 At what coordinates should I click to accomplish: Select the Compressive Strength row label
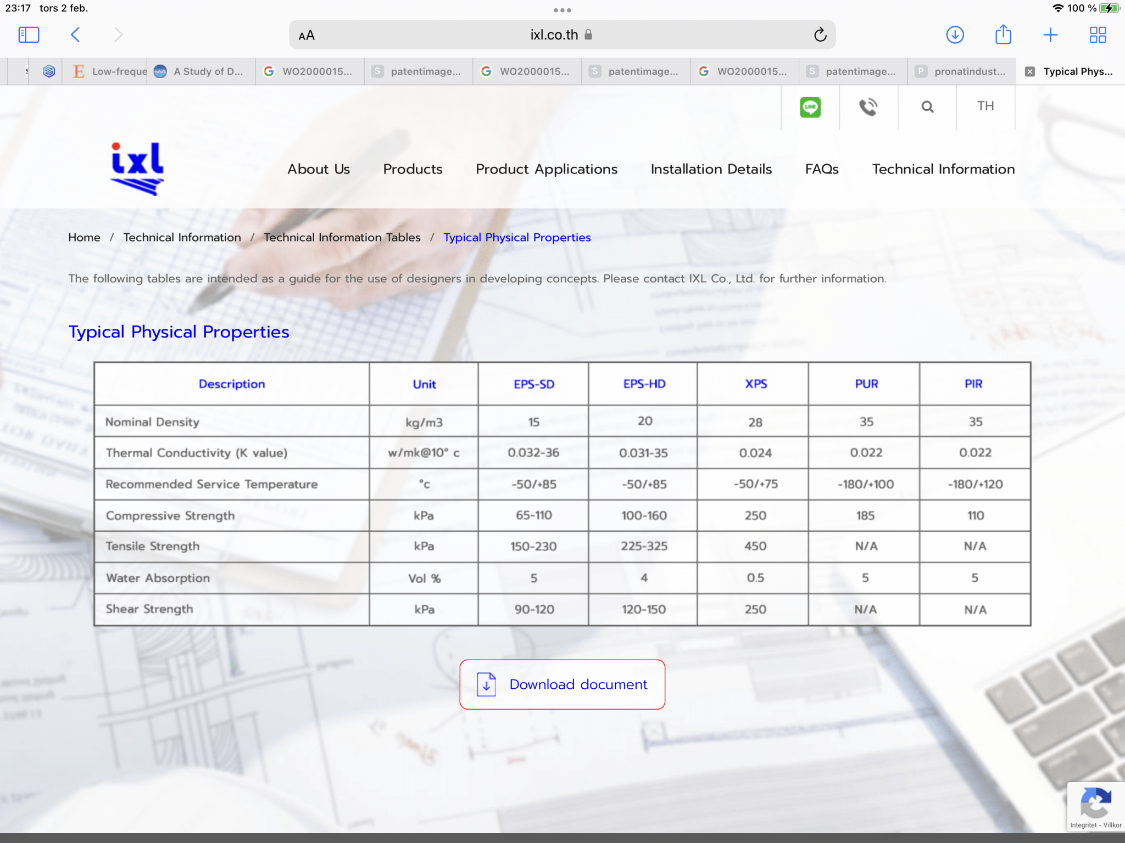(x=170, y=516)
